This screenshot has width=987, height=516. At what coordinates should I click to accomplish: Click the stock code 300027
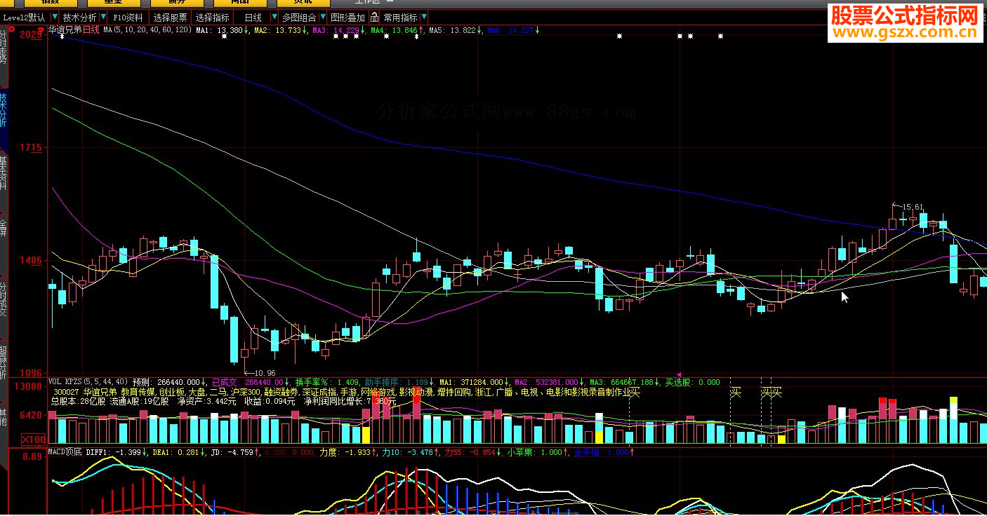click(66, 392)
